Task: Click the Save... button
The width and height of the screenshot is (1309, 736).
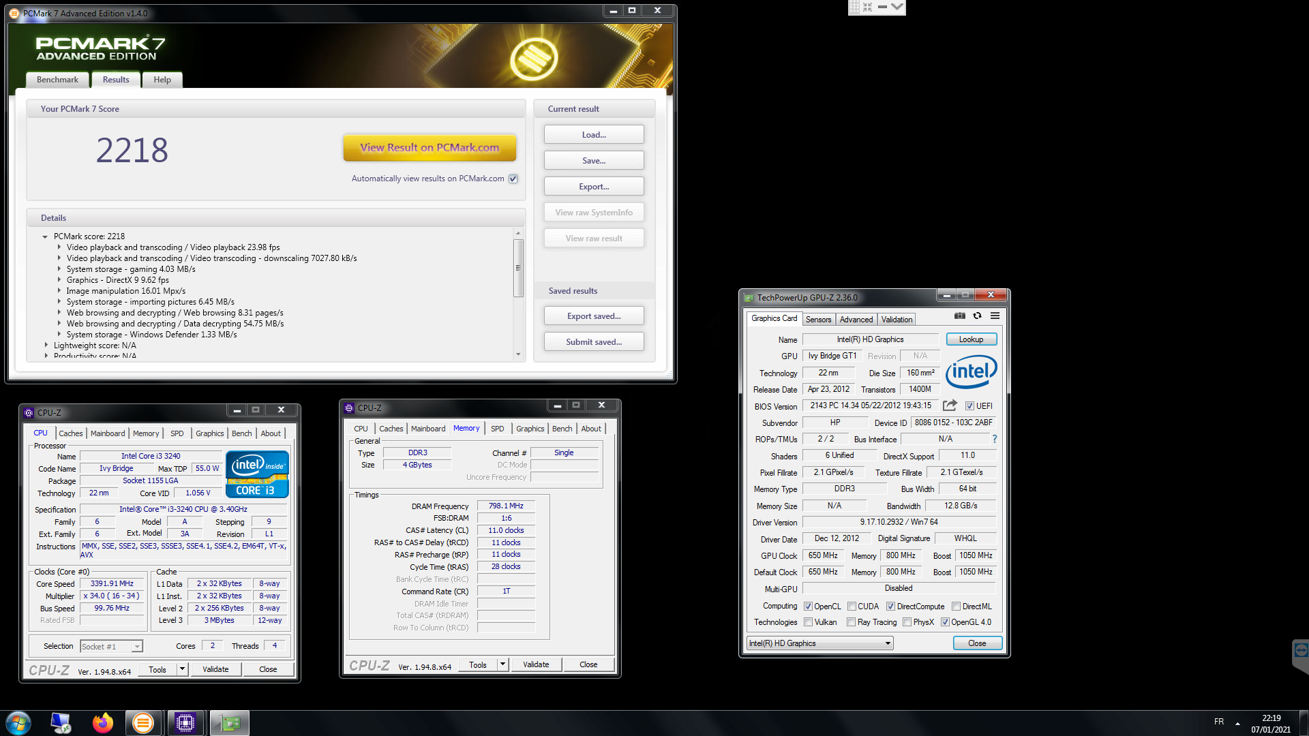Action: coord(594,161)
